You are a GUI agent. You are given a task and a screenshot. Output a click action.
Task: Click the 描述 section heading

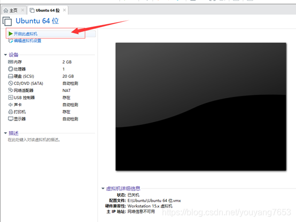click(x=13, y=133)
